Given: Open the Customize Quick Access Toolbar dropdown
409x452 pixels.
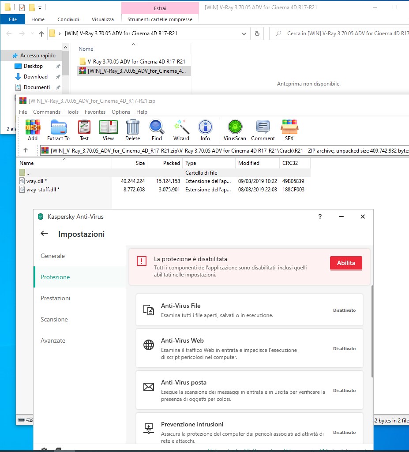Looking at the screenshot, I should (x=40, y=7).
